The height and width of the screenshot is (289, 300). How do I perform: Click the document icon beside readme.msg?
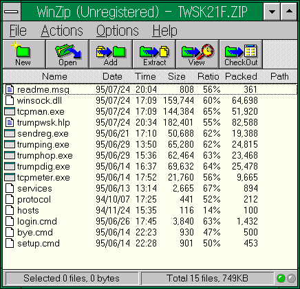pos(10,89)
